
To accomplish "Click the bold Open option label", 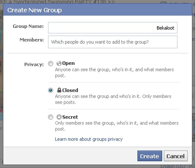I will [x=69, y=63].
